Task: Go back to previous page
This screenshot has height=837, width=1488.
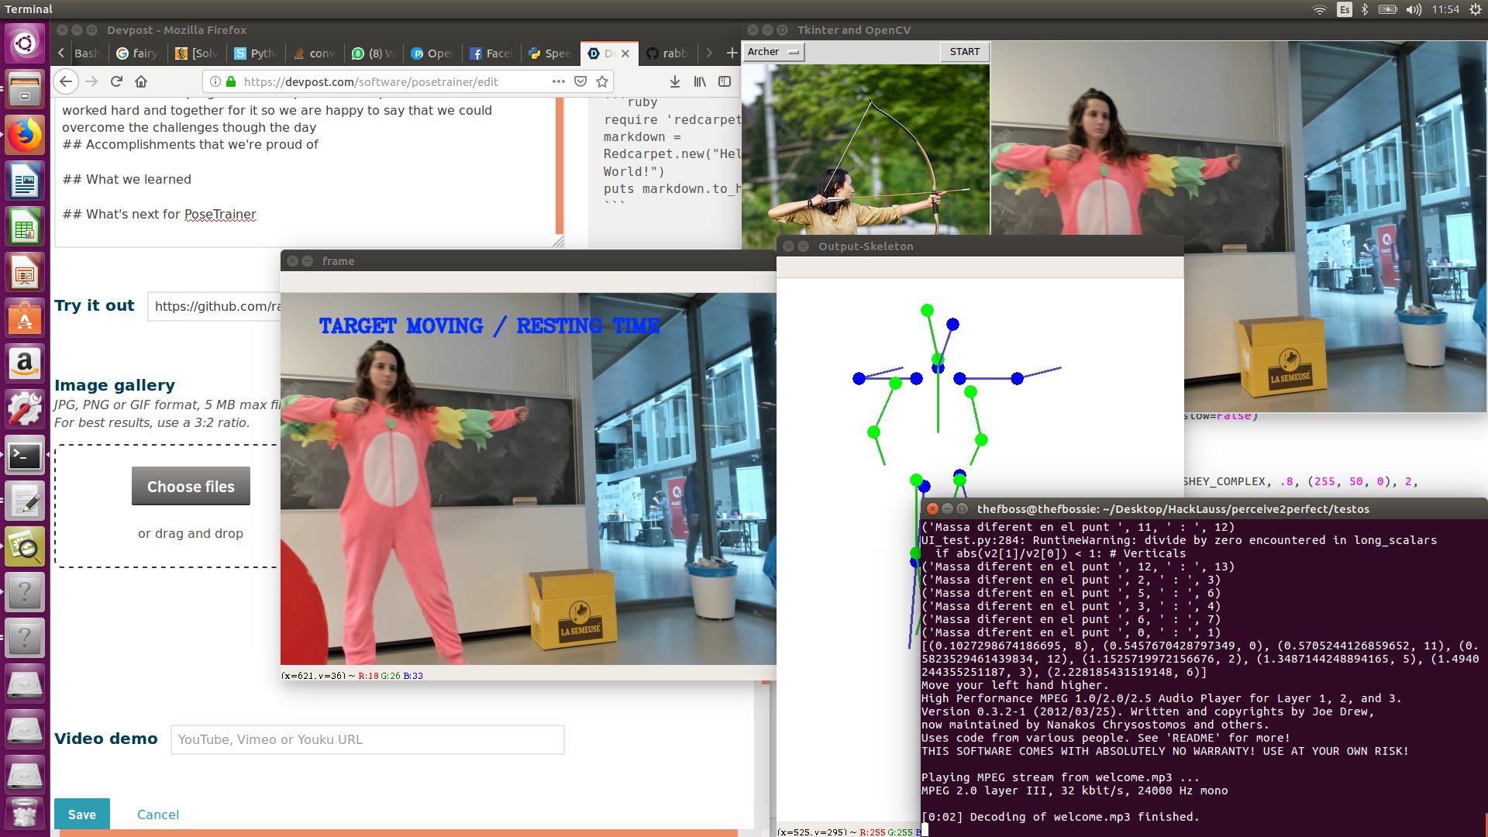Action: point(66,81)
